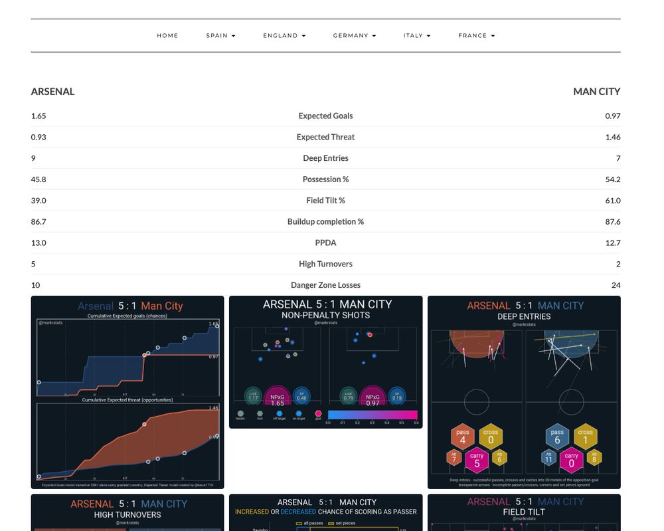The image size is (664, 531).
Task: Select the Danger Zone Losses row label
Action: (x=325, y=285)
